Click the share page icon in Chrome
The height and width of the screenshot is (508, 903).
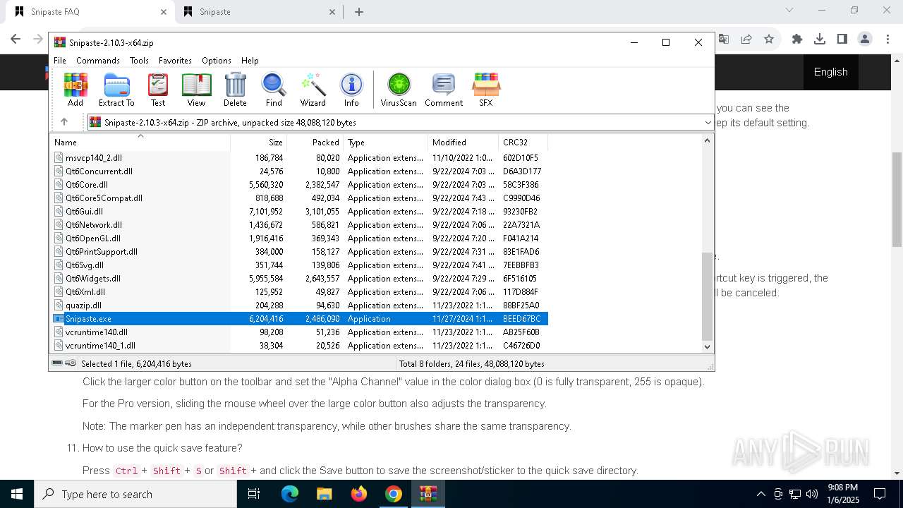(x=746, y=39)
